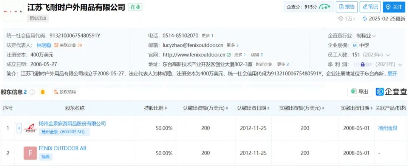Click stock tag 扬州金泉 (603307.SH)
408x166 pixels.
point(64,132)
